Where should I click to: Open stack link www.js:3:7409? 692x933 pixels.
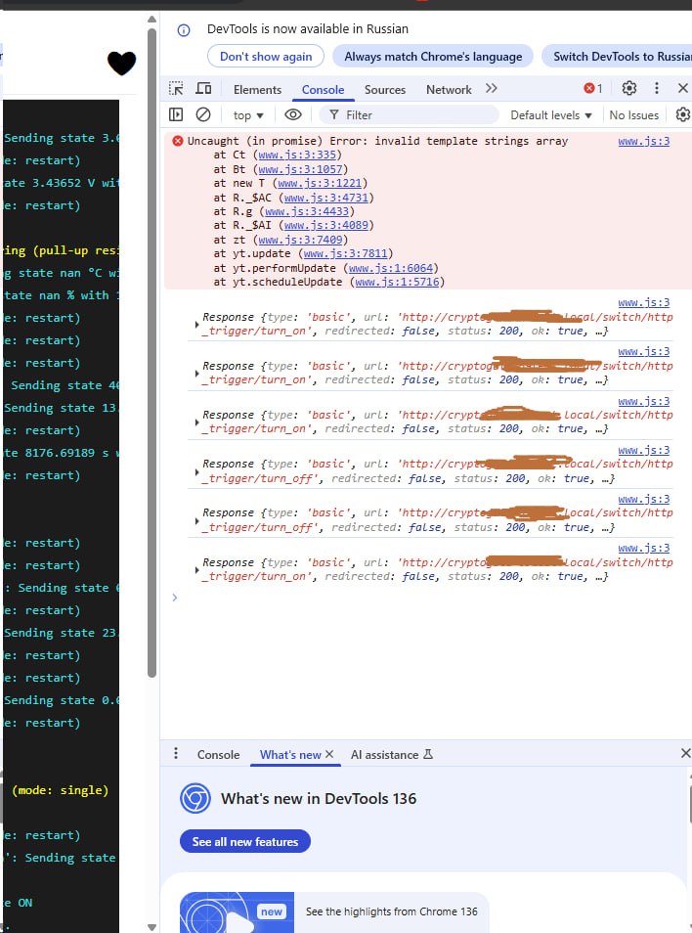300,240
